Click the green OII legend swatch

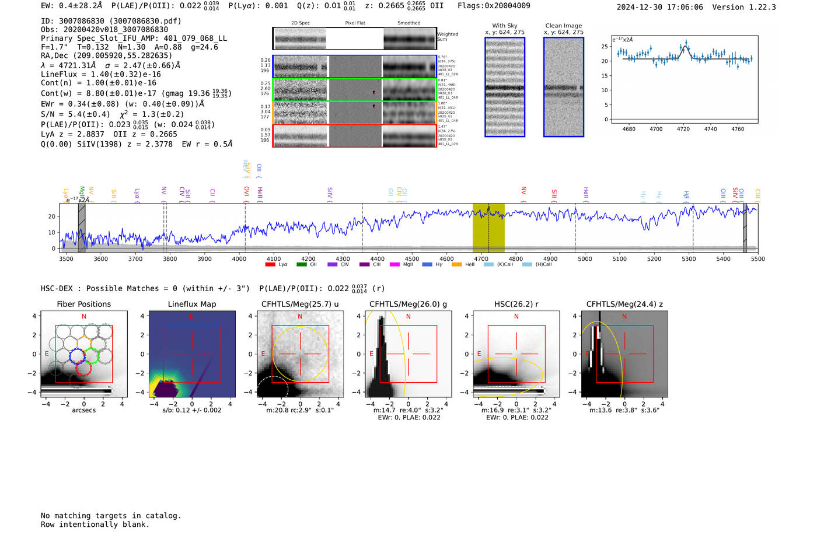pyautogui.click(x=301, y=264)
